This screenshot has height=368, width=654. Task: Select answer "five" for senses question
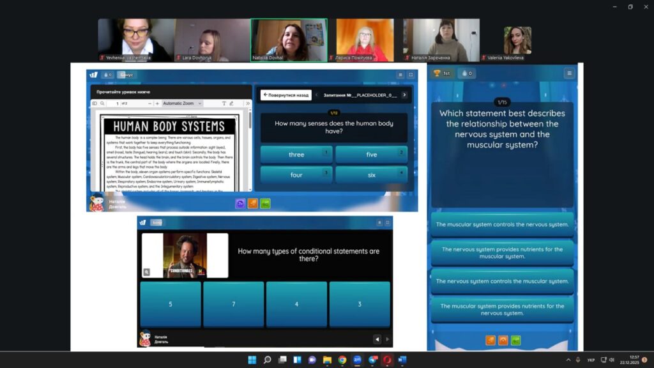tap(371, 155)
